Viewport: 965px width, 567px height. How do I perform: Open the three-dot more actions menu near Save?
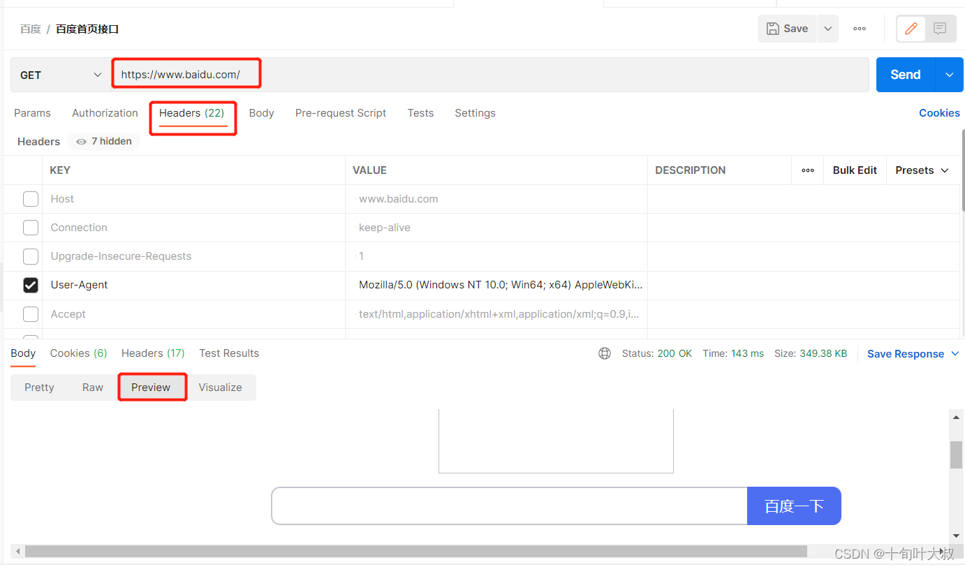[x=860, y=29]
